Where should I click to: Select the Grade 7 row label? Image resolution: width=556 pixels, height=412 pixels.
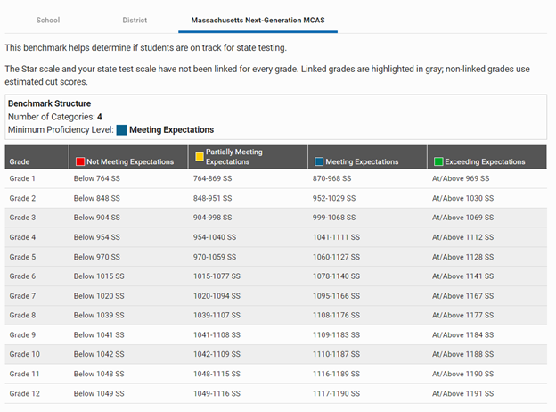click(22, 296)
